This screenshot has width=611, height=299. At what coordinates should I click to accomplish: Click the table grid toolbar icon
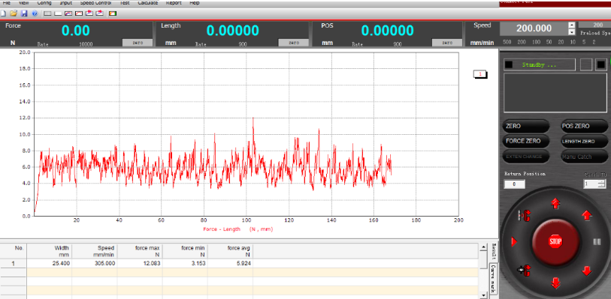point(47,13)
